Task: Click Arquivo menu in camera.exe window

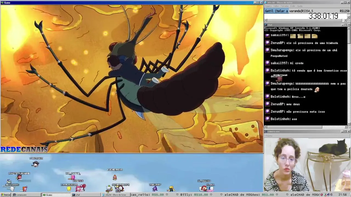Action: [x=269, y=135]
